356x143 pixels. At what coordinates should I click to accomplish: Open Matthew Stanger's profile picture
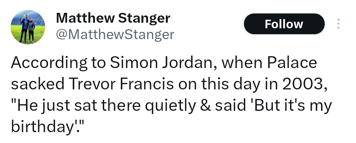28,27
